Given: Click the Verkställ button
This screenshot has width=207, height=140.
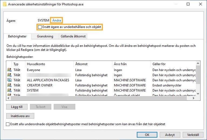Looking at the screenshot, I should (x=193, y=135).
